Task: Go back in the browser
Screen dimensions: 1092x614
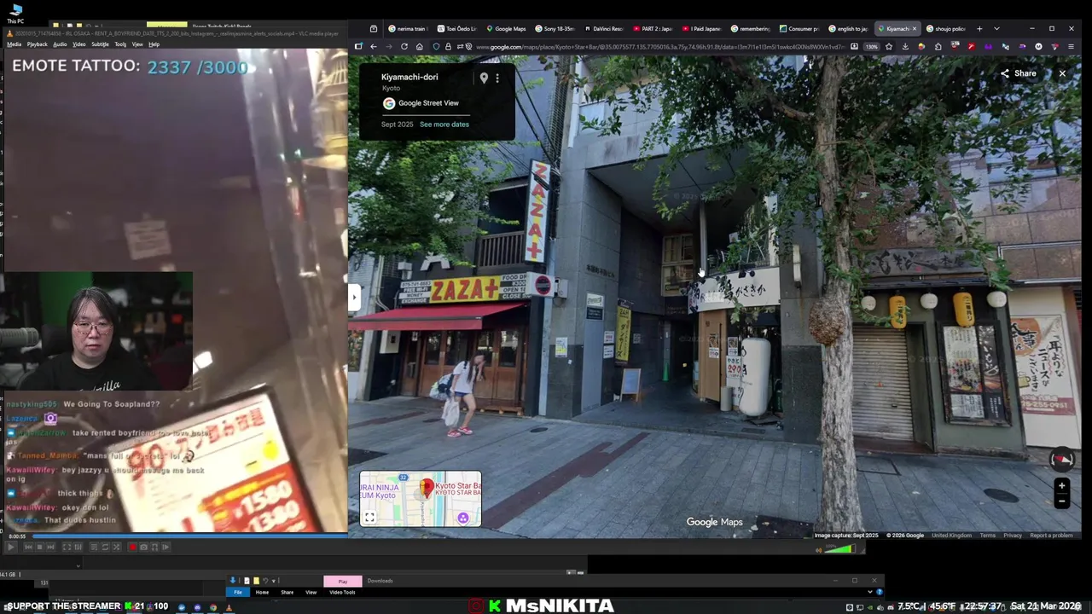Action: (x=374, y=46)
